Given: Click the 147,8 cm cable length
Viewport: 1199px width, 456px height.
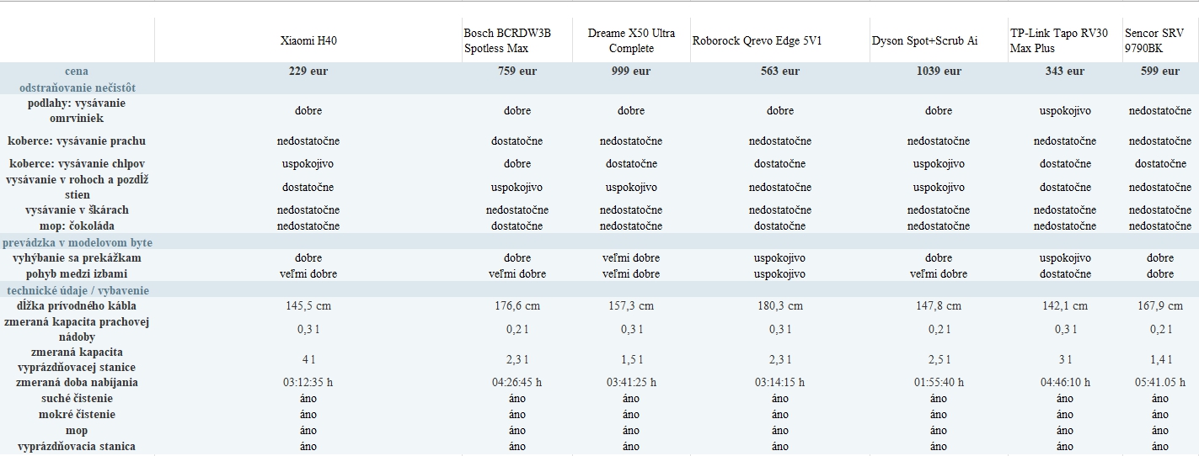Looking at the screenshot, I should click(939, 305).
